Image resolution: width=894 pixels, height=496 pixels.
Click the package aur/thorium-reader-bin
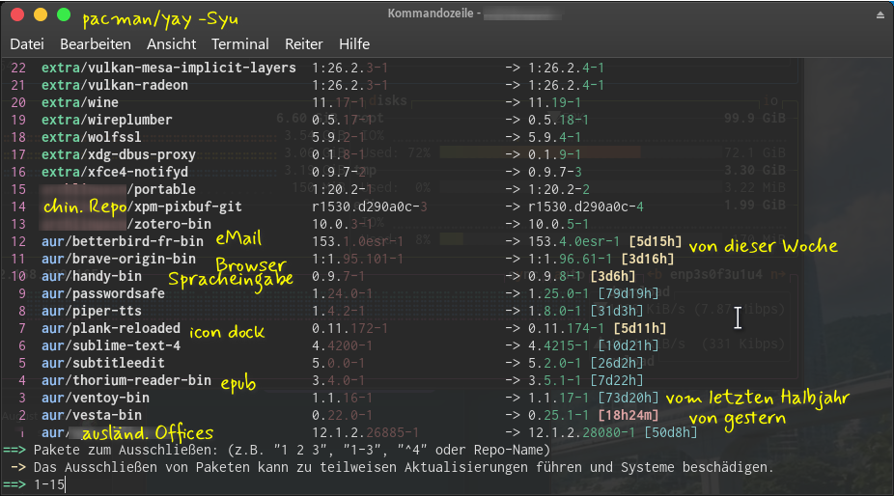click(x=126, y=381)
